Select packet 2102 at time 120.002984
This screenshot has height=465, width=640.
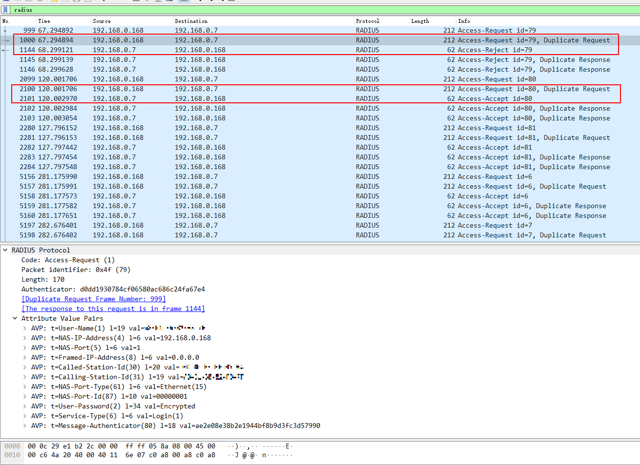[320, 108]
